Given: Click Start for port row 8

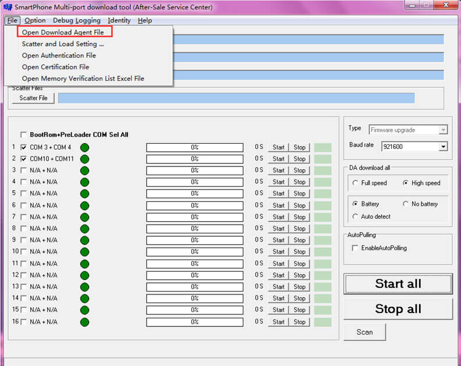Looking at the screenshot, I should 278,229.
